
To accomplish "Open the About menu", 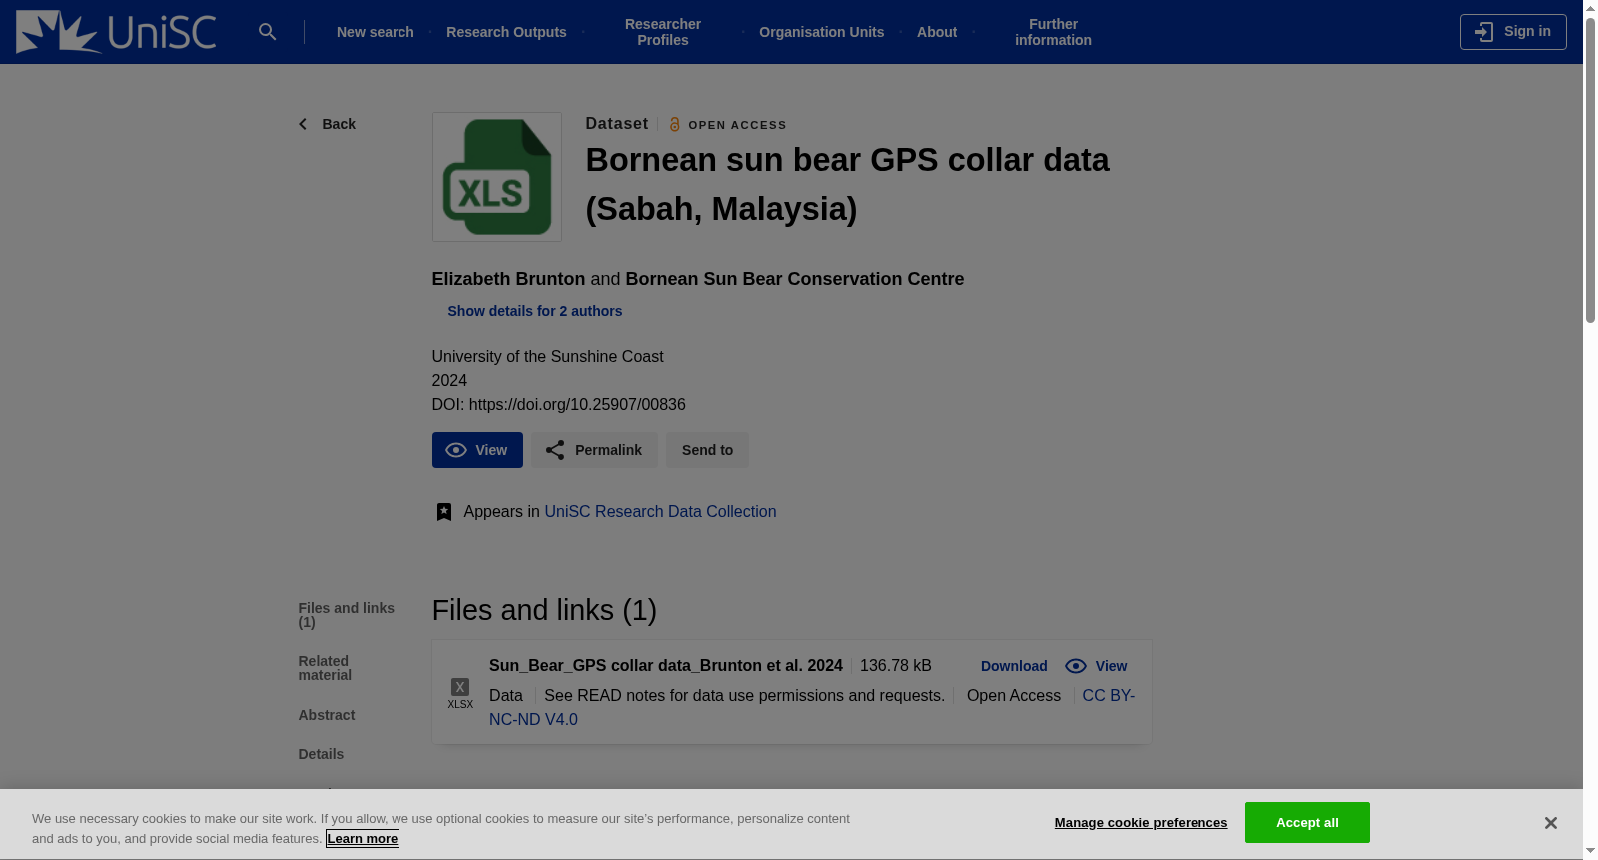I will click(937, 32).
